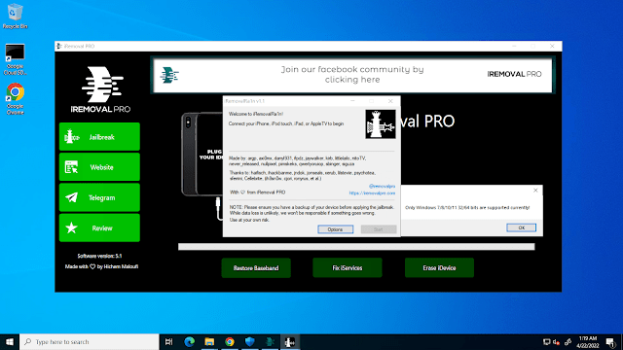Click the Restore Baseband button
The width and height of the screenshot is (623, 350).
click(x=256, y=268)
